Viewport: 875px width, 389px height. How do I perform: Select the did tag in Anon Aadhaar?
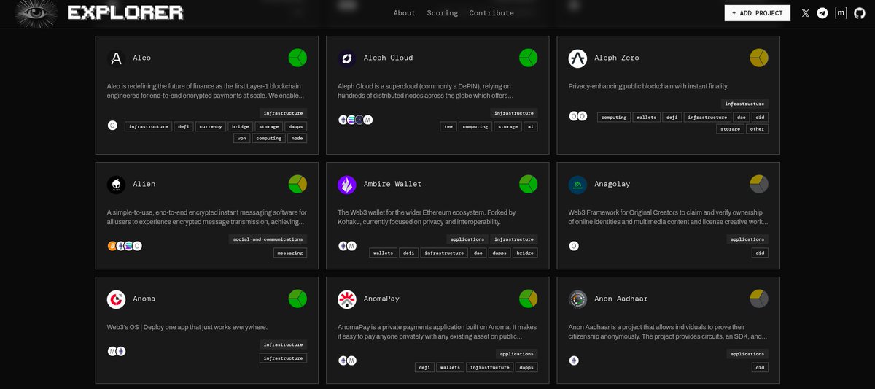click(x=761, y=367)
